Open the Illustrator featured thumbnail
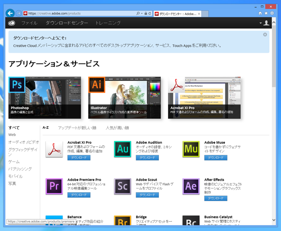The height and width of the screenshot is (231, 281). [x=125, y=98]
